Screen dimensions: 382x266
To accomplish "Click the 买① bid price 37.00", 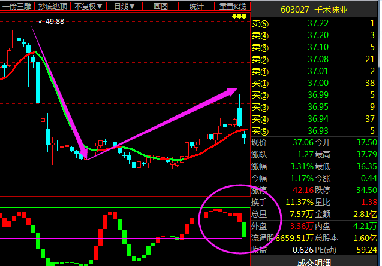I will click(318, 83).
